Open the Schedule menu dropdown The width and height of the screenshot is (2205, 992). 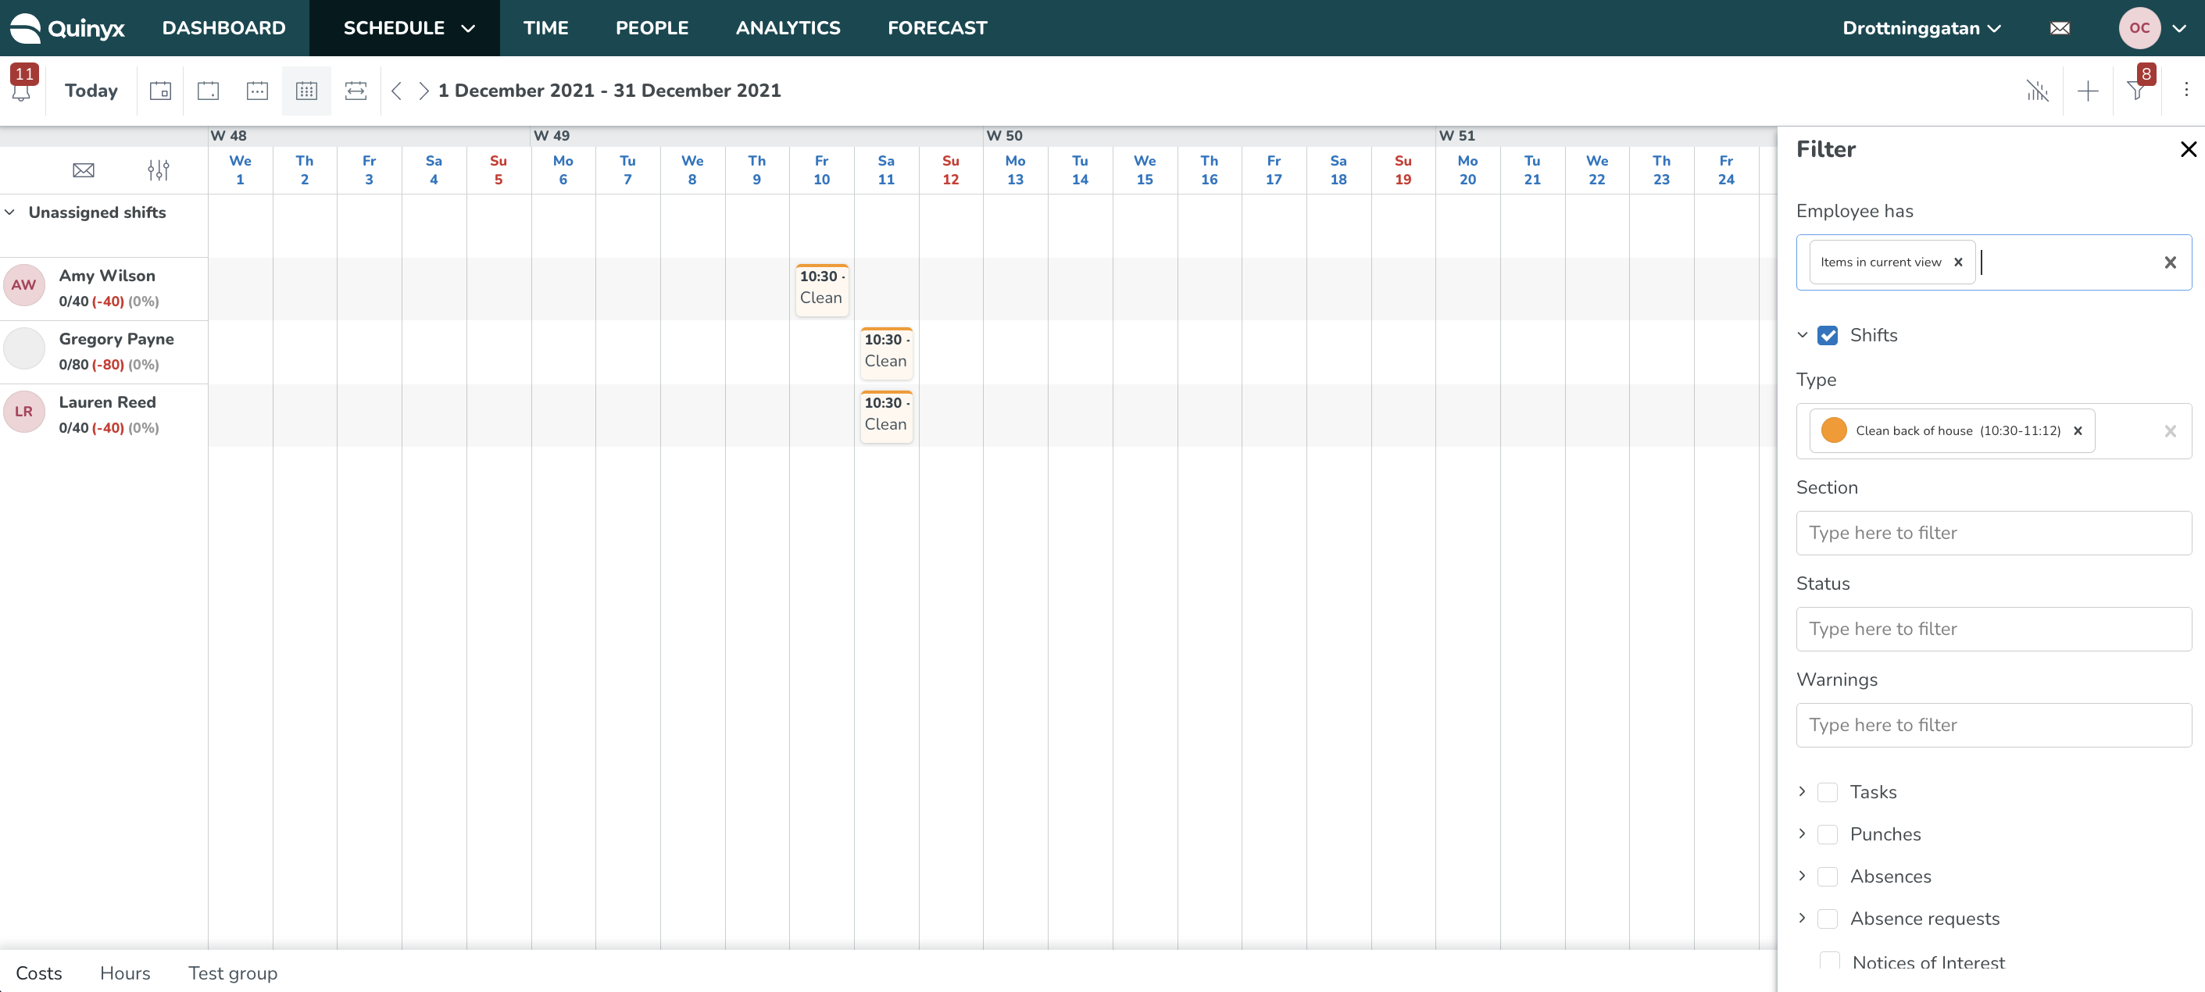pos(405,28)
